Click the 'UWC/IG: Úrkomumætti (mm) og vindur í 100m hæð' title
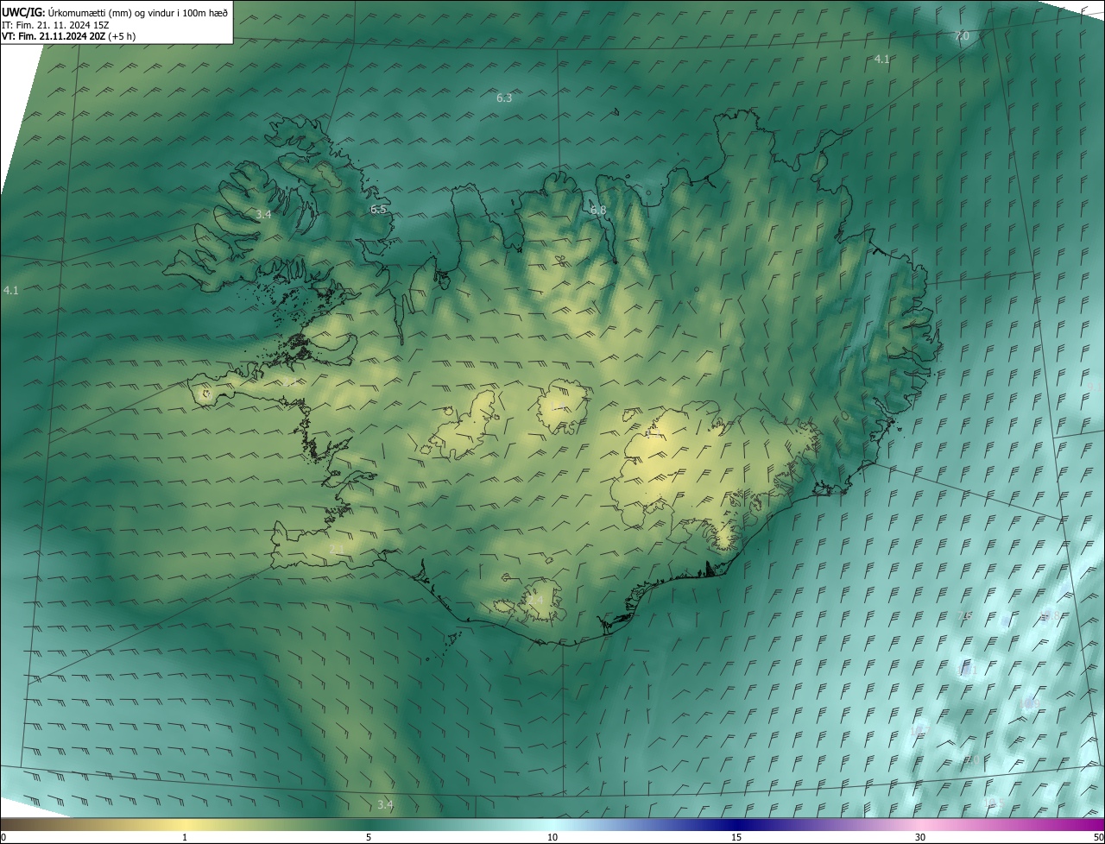This screenshot has height=844, width=1105. [x=115, y=12]
